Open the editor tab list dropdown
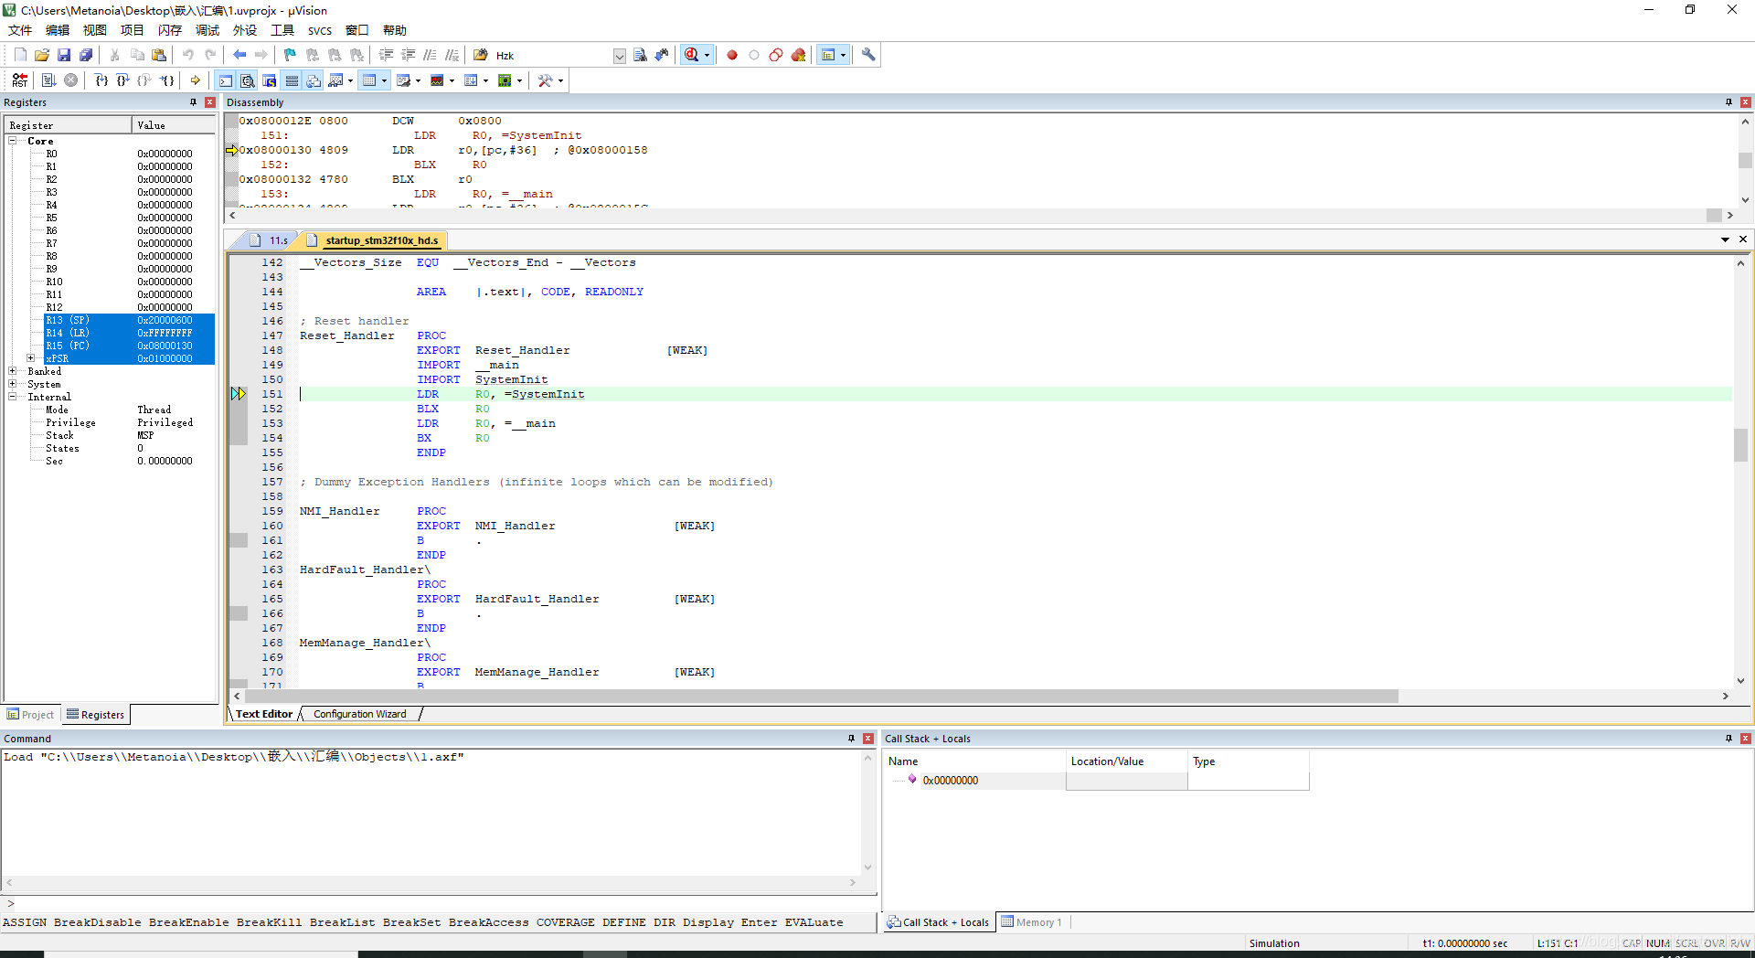 tap(1725, 239)
